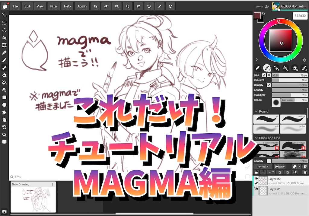Click the Invite button near the top right
309x216 pixels.
click(x=261, y=6)
